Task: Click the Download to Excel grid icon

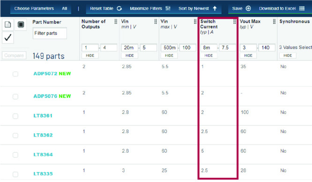Action: click(x=302, y=8)
